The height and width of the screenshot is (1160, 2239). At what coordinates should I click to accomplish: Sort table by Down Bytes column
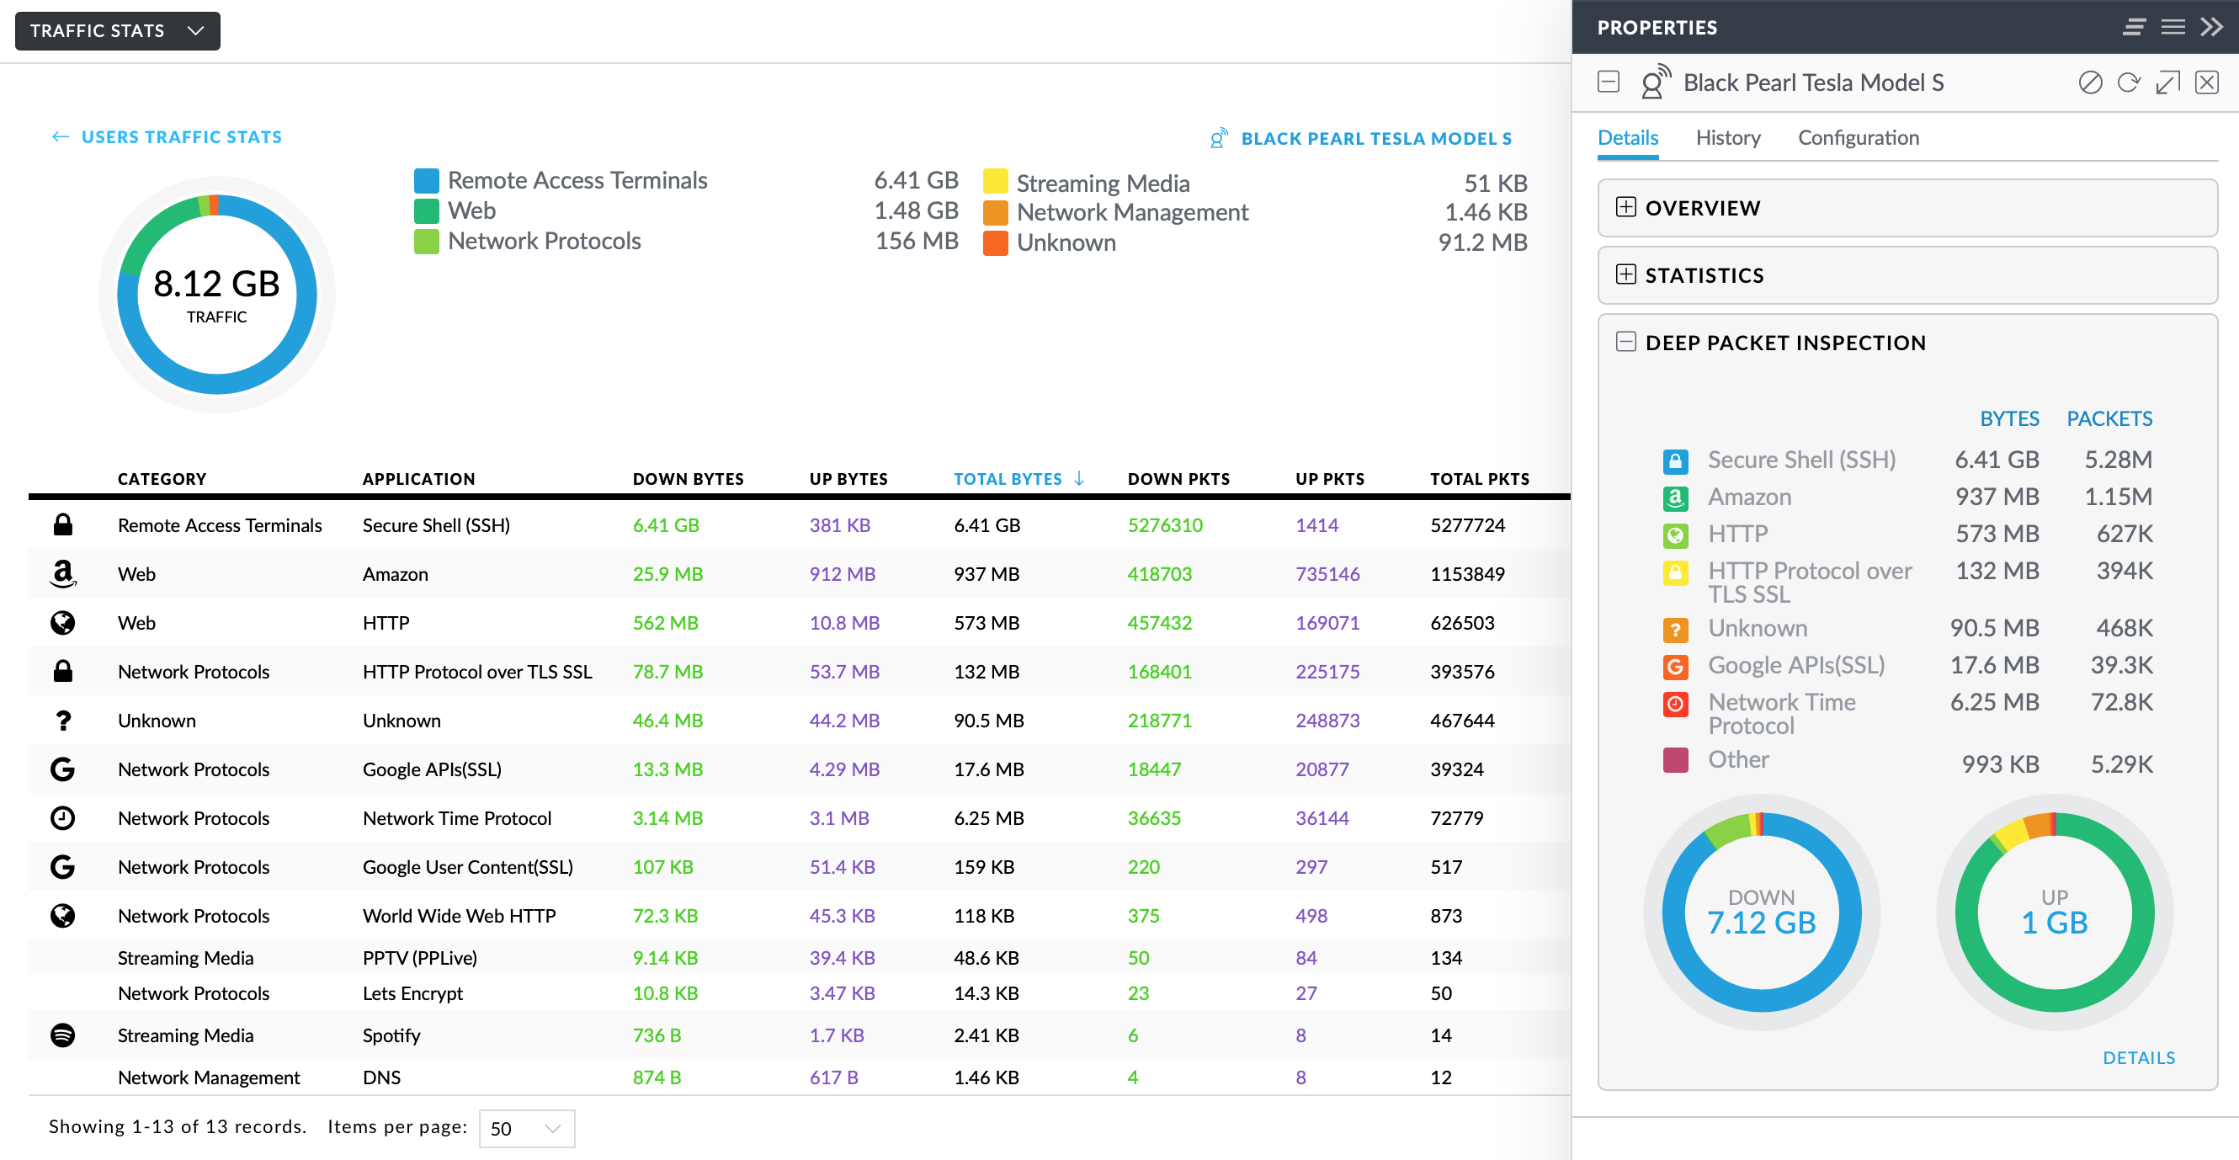point(689,478)
